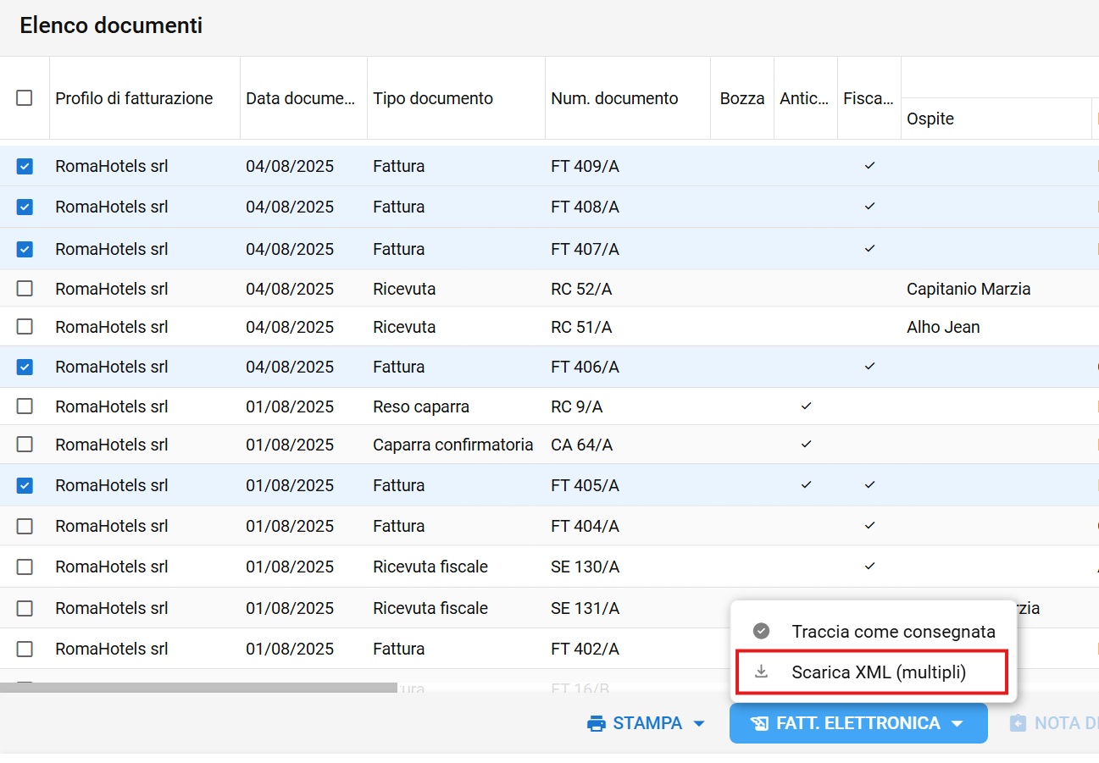Choose Scarica XML (multipli) menu entry
The image size is (1099, 763).
pyautogui.click(x=878, y=672)
